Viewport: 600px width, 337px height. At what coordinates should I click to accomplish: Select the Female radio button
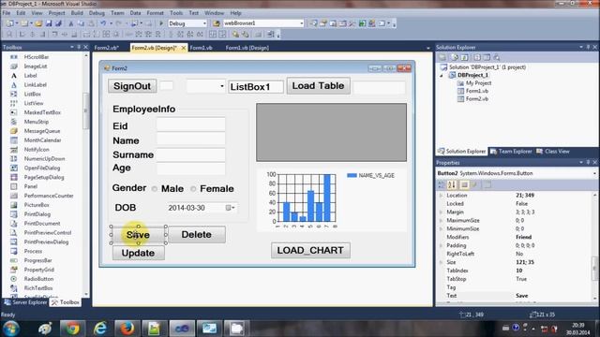coord(193,189)
